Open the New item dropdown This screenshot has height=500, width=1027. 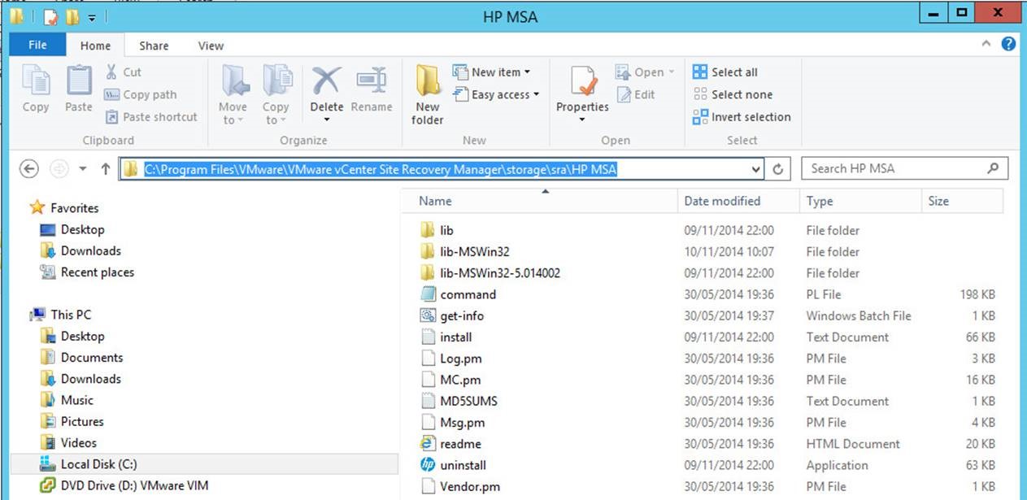(x=492, y=72)
